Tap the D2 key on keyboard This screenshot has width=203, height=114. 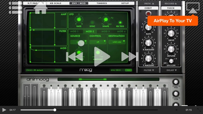click(x=122, y=97)
